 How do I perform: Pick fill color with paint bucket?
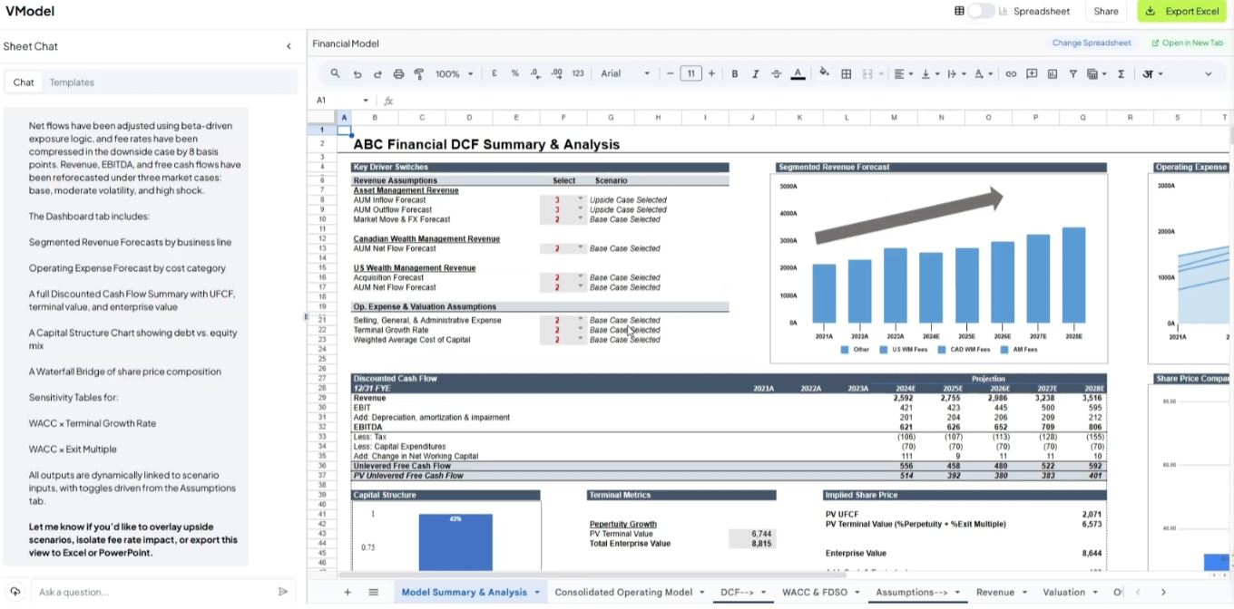tap(824, 74)
